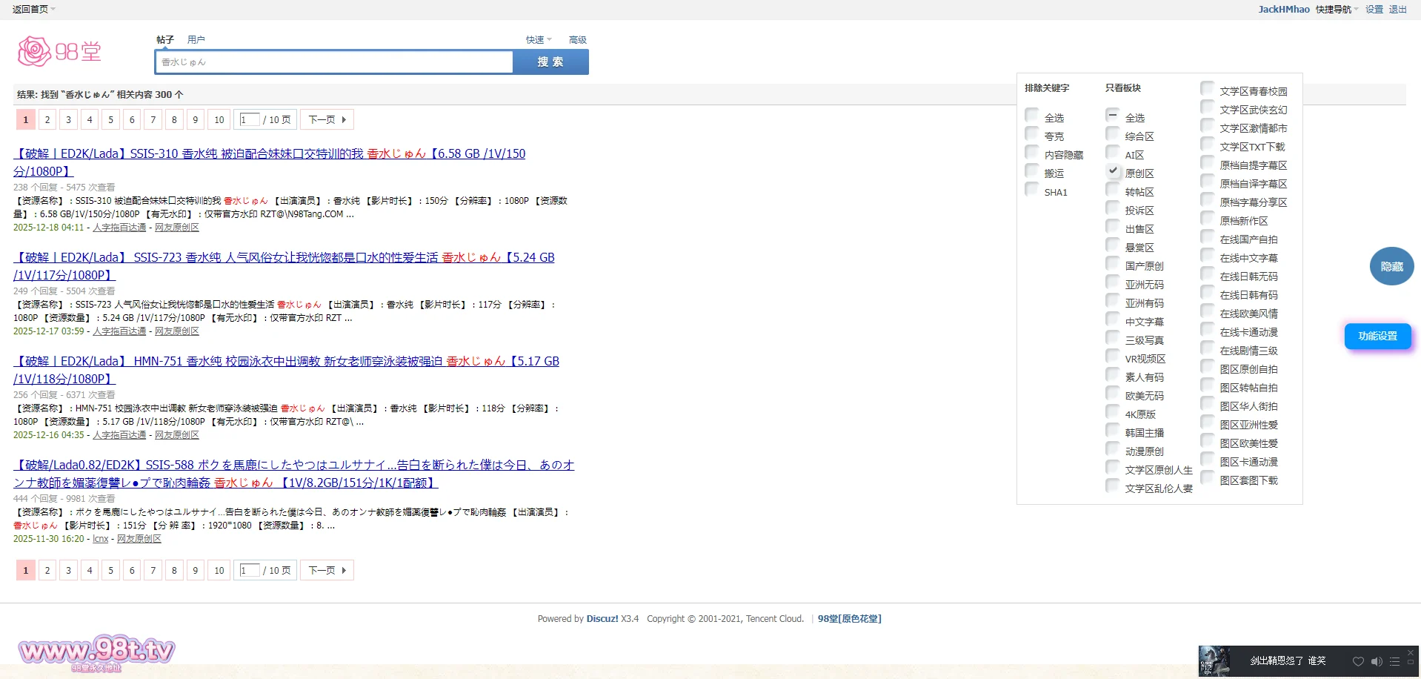Click the top 下一页 next-page arrow

pyautogui.click(x=327, y=119)
